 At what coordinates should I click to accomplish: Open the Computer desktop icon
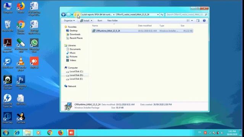(x=8, y=8)
